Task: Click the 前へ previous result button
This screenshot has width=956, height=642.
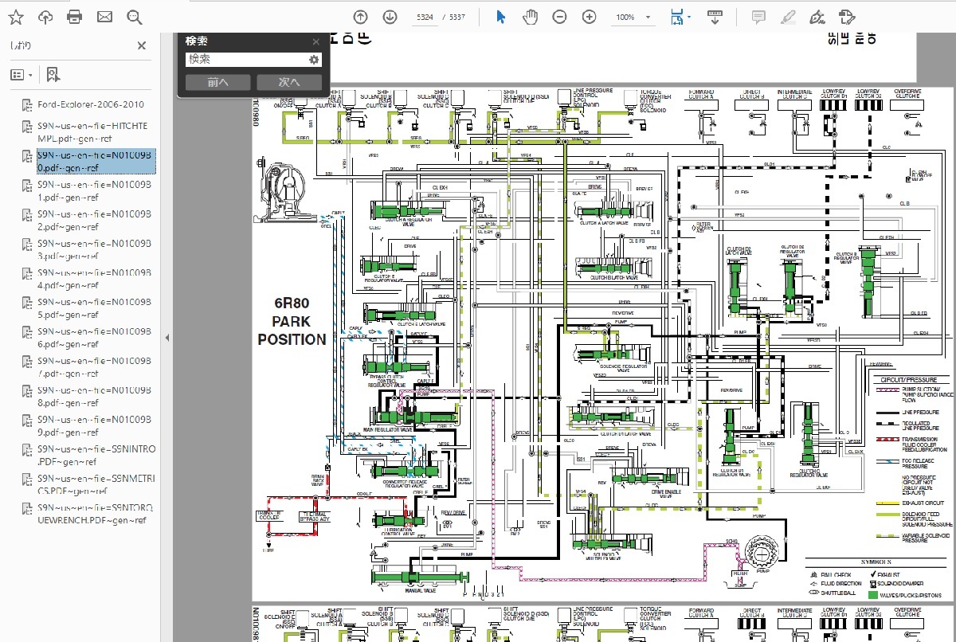Action: pos(217,82)
